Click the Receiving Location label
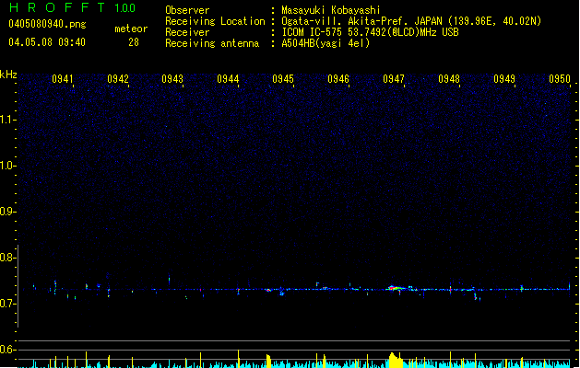580x368 pixels. click(x=215, y=21)
